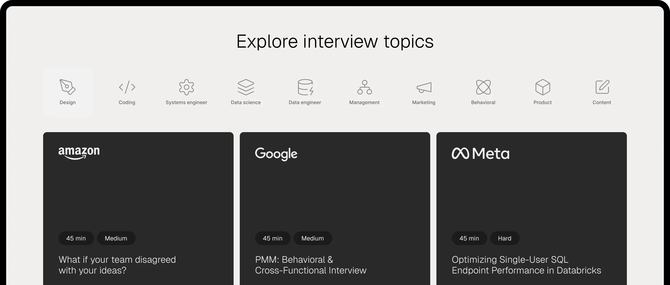Click the Content edit-pencil icon
Viewport: 670px width, 285px height.
click(x=602, y=87)
